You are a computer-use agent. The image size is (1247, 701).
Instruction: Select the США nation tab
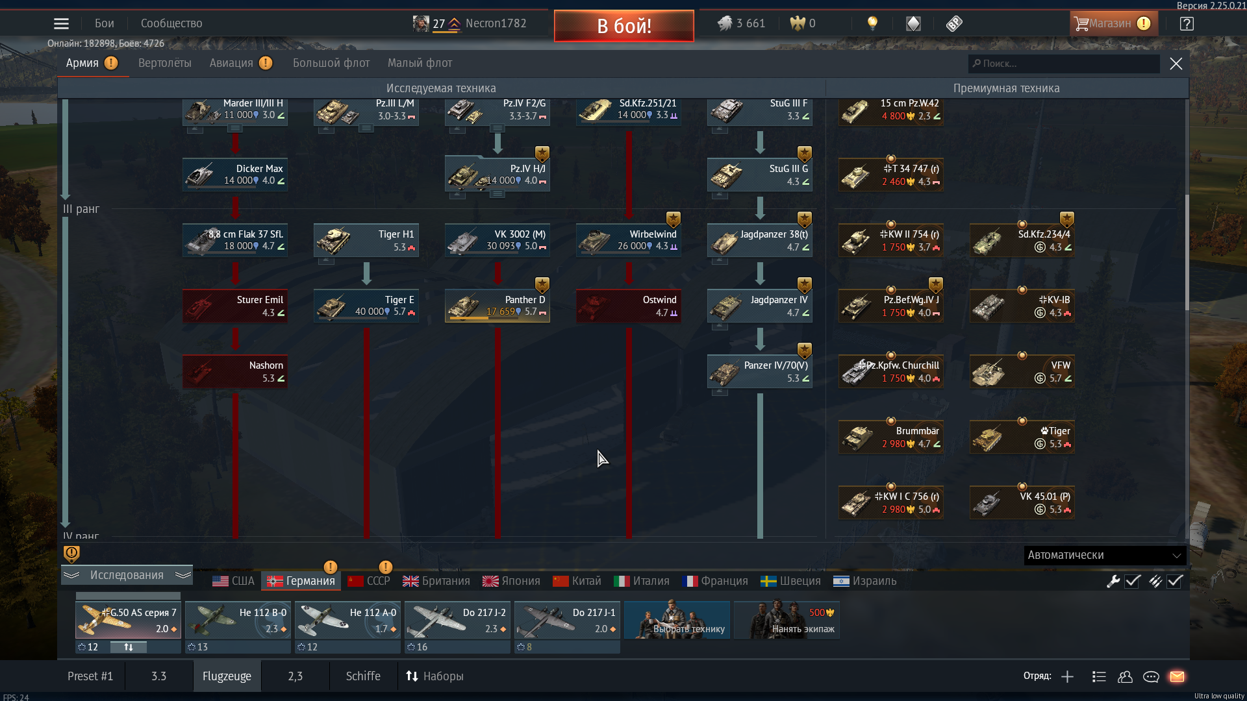point(234,581)
